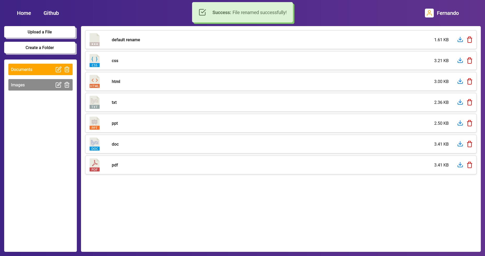Screen dimensions: 485x256
Task: Go to the Home page
Action: [x=24, y=13]
